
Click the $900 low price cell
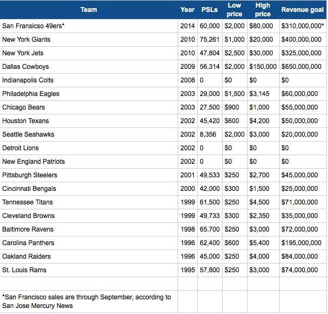click(x=235, y=107)
